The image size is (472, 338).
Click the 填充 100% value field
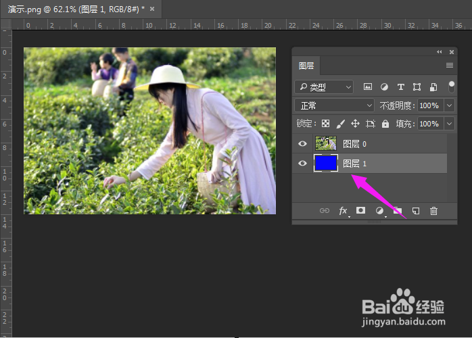431,124
